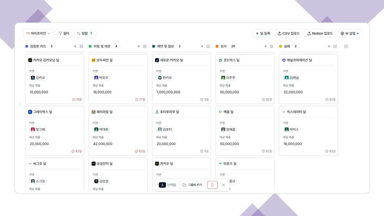Click the 삼성전자 딜 logo icon
Image resolution: width=384 pixels, height=216 pixels.
coord(94,164)
